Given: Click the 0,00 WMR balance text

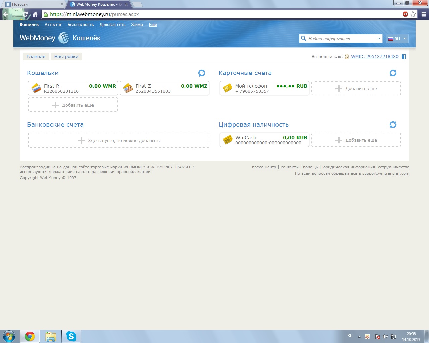Looking at the screenshot, I should click(x=103, y=86).
